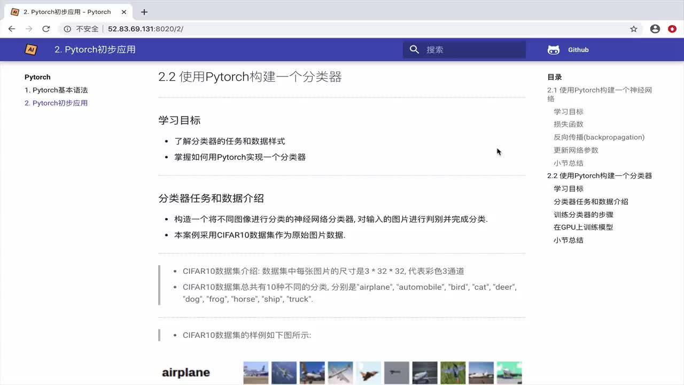684x385 pixels.
Task: Open '2. Pytorch初步应用' in left navigation
Action: [56, 103]
